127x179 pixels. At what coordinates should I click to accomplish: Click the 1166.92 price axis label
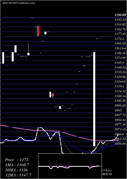120,43
